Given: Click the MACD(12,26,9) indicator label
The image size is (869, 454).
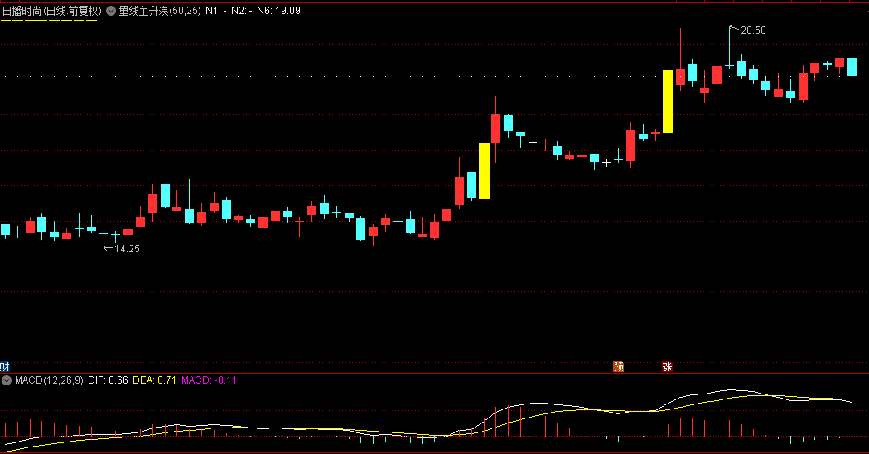Looking at the screenshot, I should 49,380.
